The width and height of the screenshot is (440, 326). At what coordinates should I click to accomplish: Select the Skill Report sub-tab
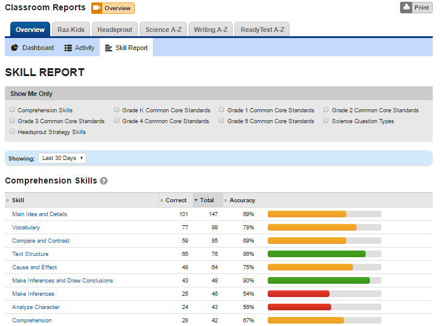click(126, 48)
